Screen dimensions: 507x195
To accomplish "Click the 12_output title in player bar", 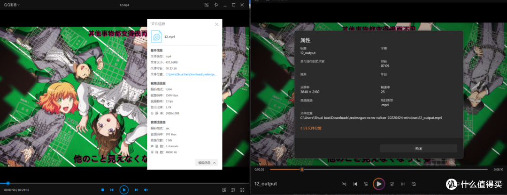I will tap(266, 184).
